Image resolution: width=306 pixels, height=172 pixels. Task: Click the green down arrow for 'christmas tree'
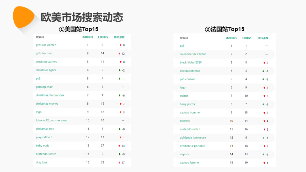120,129
